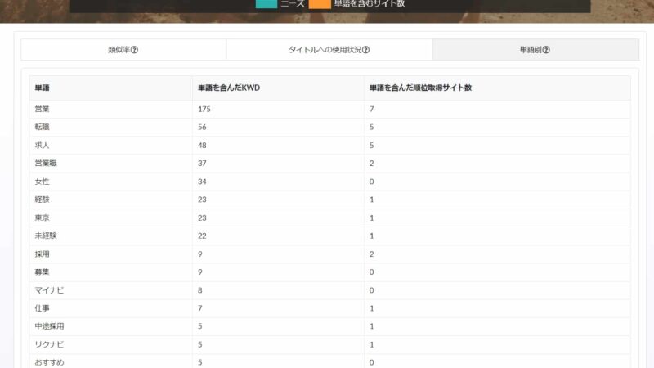Image resolution: width=654 pixels, height=368 pixels.
Task: Select the word 中途採用 in the table
Action: point(49,326)
